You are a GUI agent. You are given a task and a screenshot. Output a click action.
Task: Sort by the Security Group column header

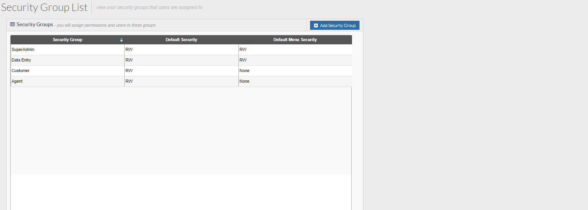67,40
